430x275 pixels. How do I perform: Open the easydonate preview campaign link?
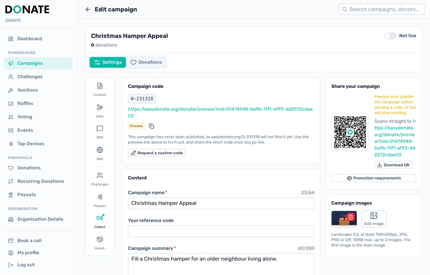click(x=220, y=112)
